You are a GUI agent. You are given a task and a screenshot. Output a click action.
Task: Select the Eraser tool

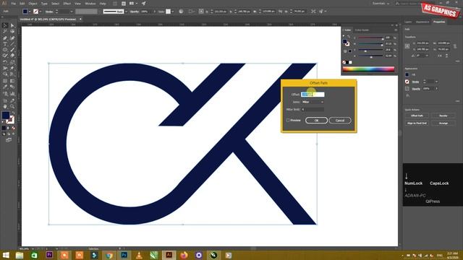coord(12,56)
